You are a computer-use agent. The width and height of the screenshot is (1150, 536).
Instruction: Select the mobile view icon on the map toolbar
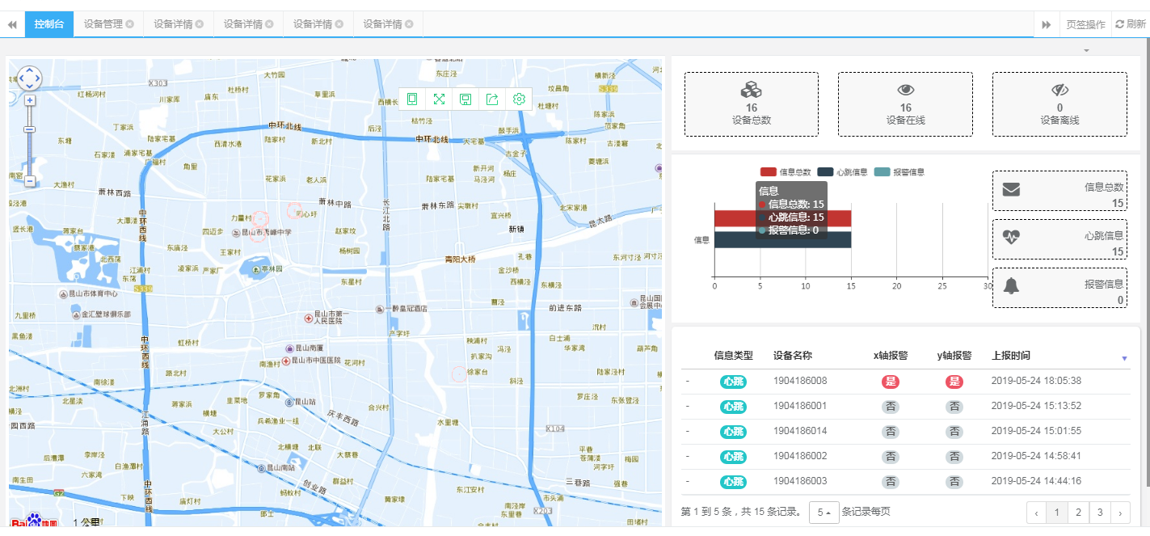[x=412, y=99]
